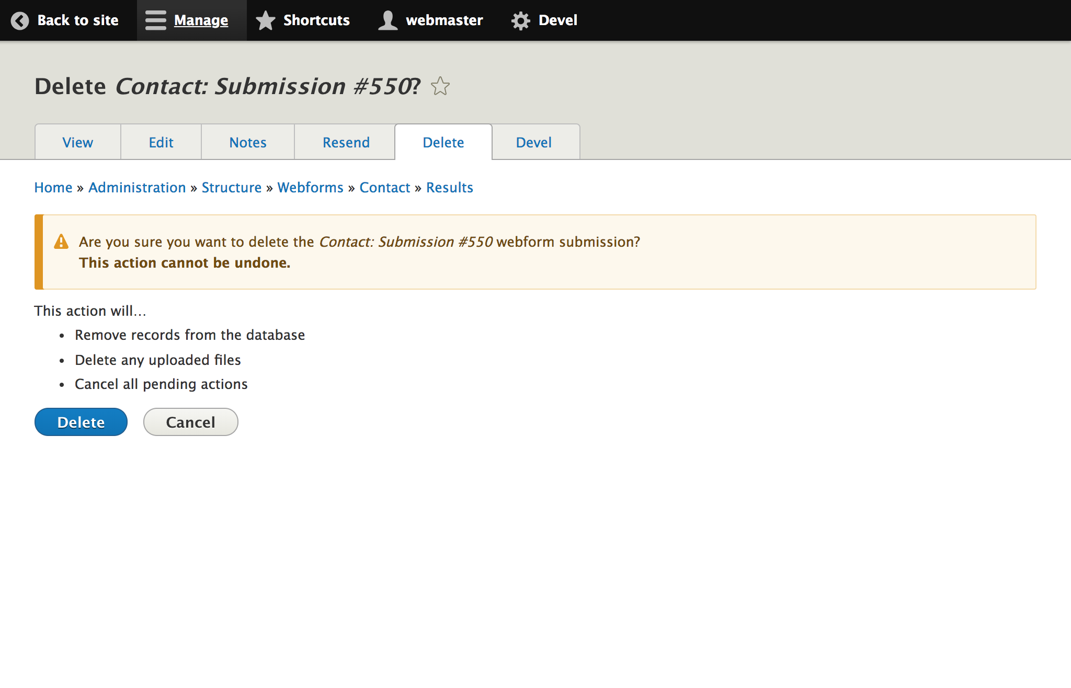Select the Shortcuts star icon

266,20
